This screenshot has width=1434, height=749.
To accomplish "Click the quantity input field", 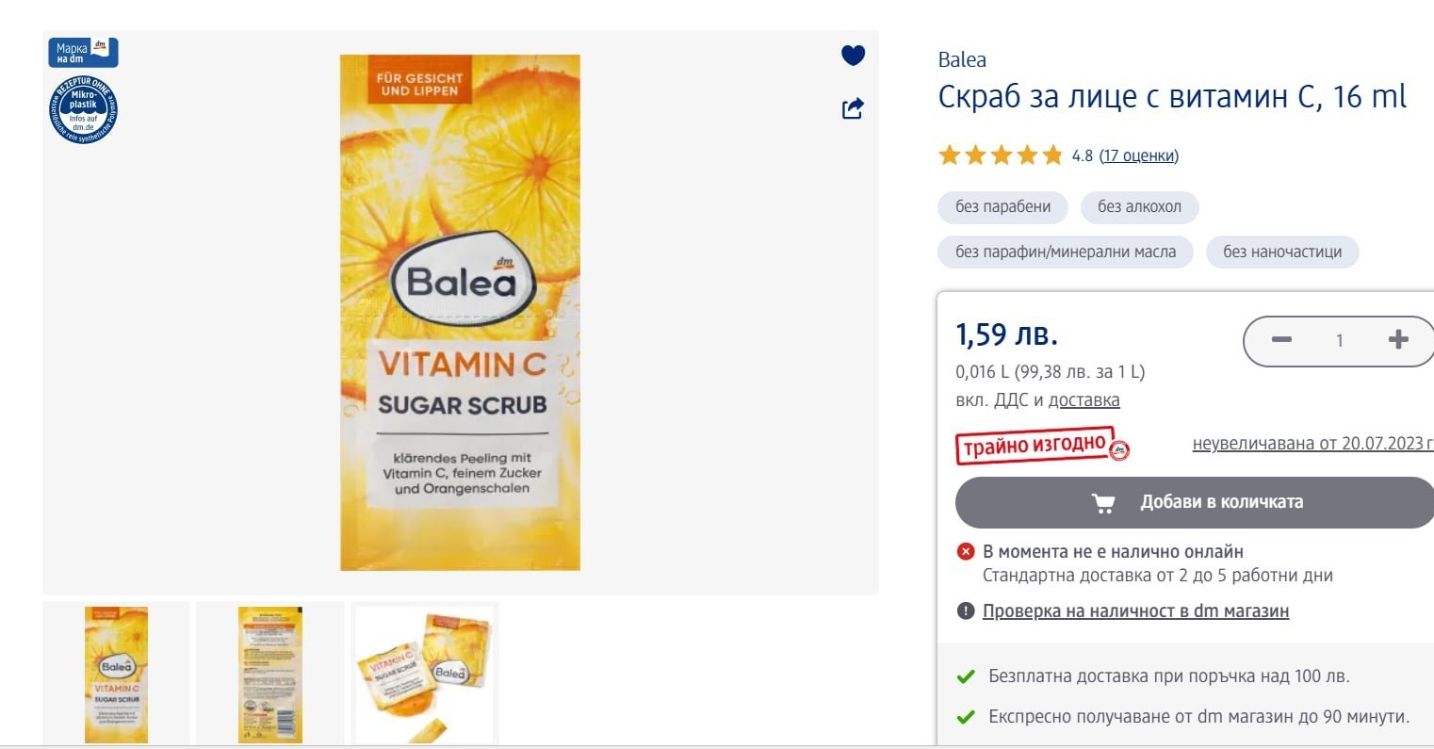I will [x=1339, y=341].
